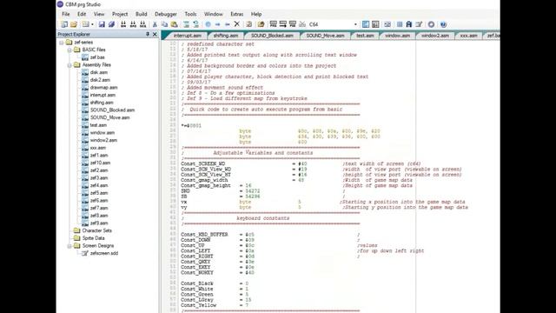
Task: Click the new file icon with dropdown
Action: coord(85,24)
